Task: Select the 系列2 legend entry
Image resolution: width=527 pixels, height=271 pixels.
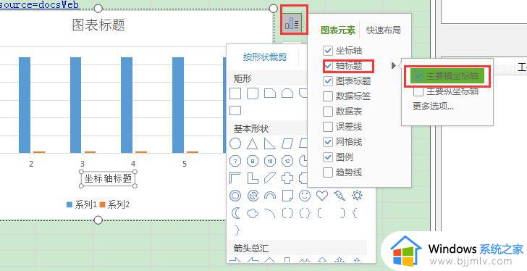Action: (x=114, y=204)
